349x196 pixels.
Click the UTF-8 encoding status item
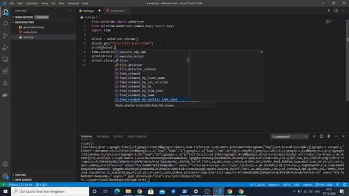tap(286, 185)
